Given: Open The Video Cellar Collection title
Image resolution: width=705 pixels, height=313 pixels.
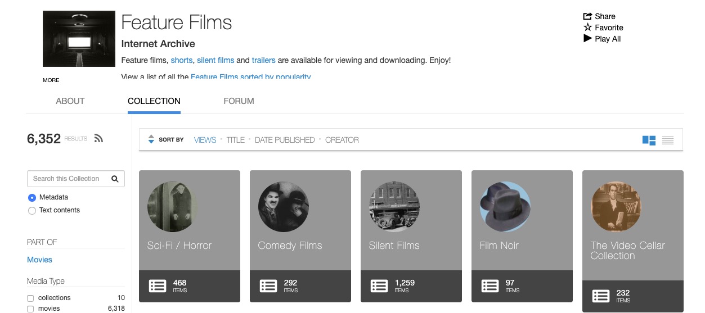Looking at the screenshot, I should click(627, 251).
